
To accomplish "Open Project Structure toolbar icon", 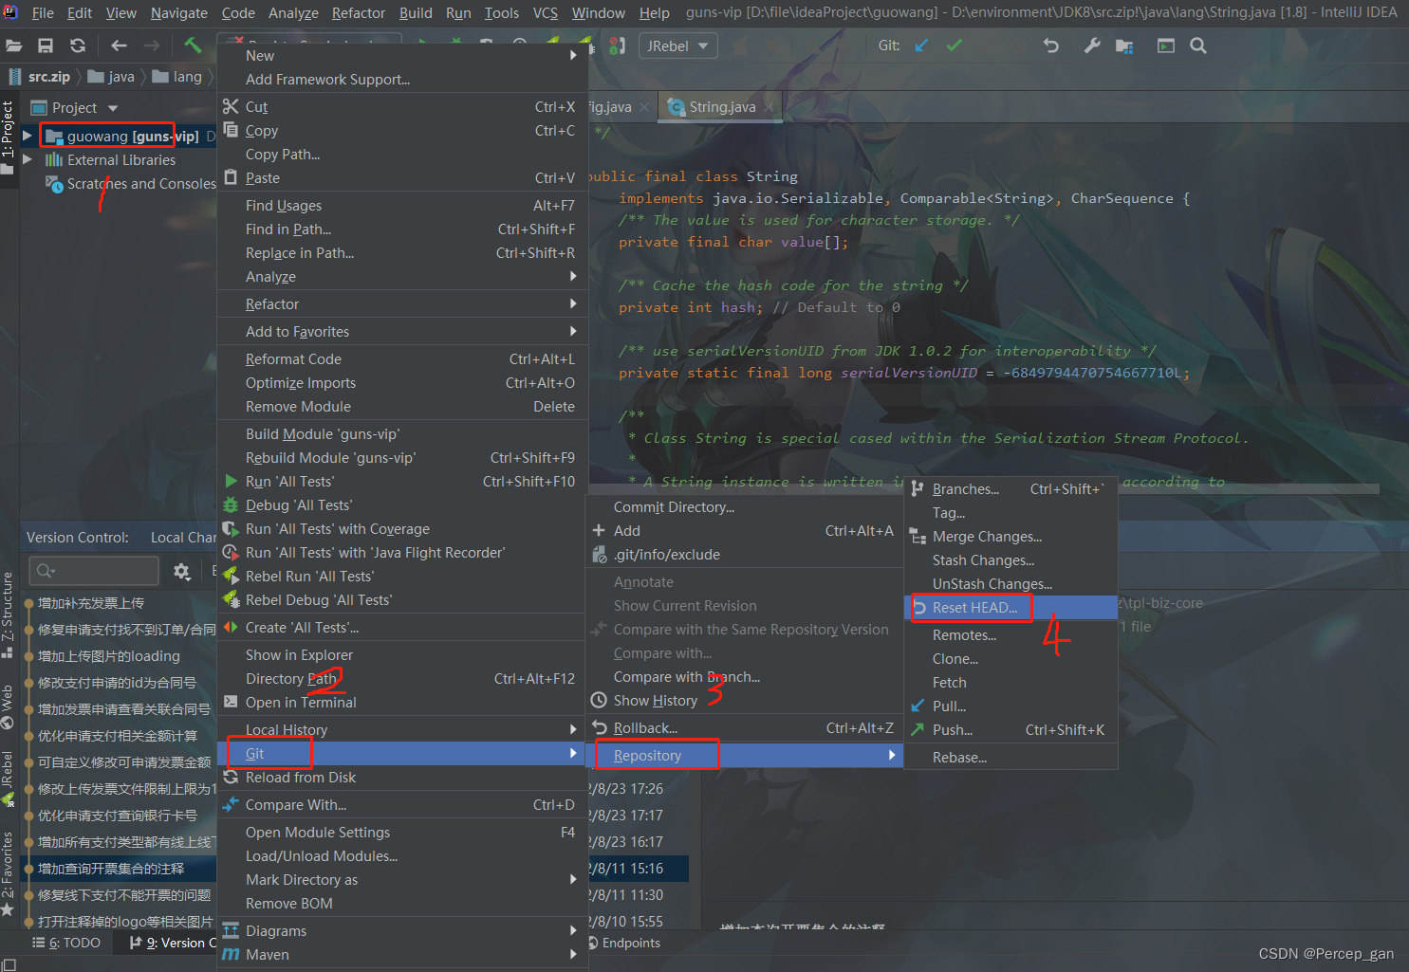I will coord(1124,46).
